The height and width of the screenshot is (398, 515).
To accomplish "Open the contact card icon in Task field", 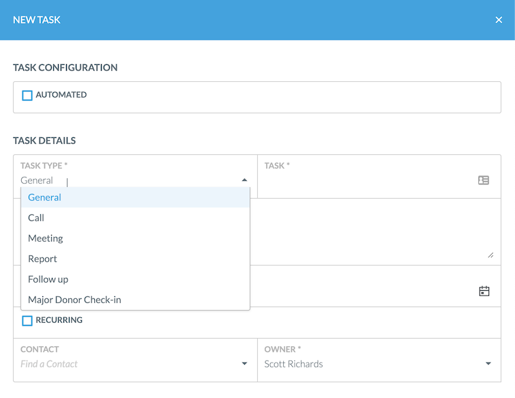I will click(x=484, y=180).
